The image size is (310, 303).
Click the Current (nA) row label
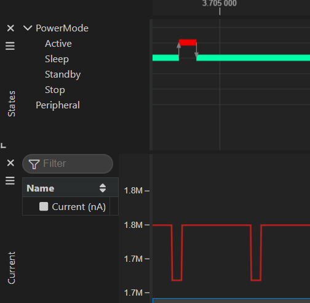tap(79, 206)
